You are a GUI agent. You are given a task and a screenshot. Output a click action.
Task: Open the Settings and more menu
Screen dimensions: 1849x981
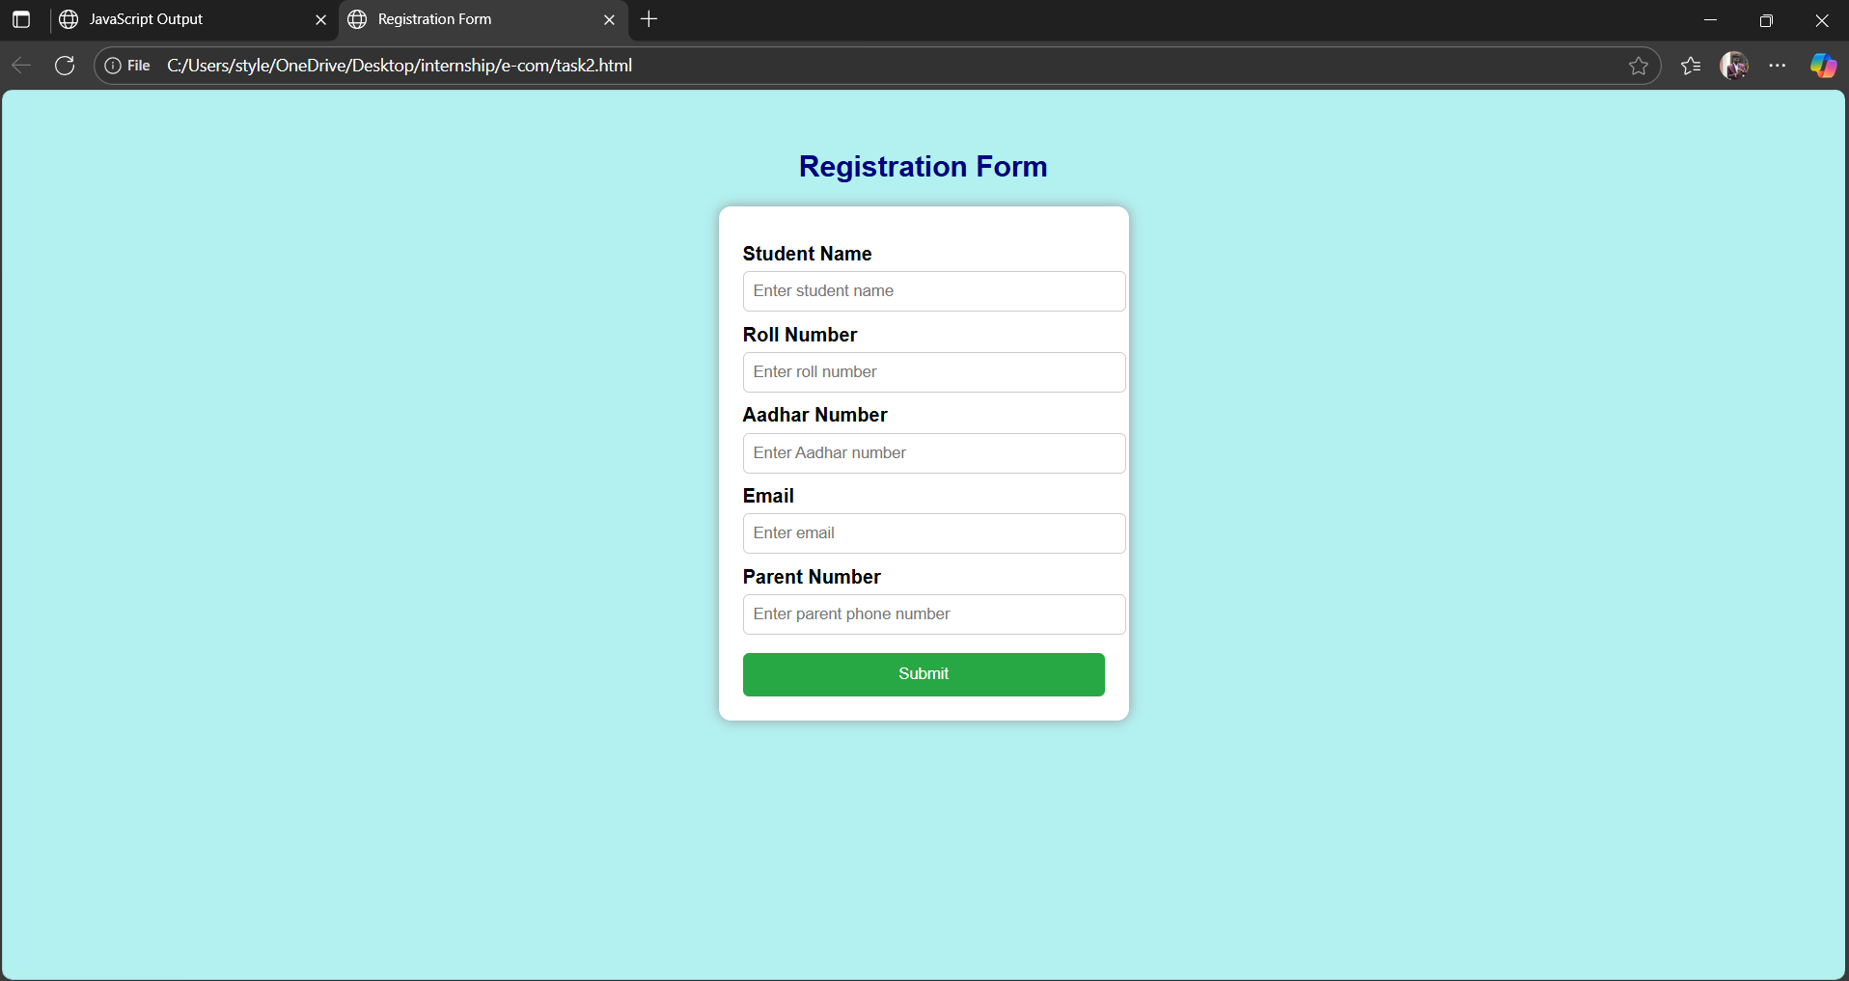(1779, 65)
